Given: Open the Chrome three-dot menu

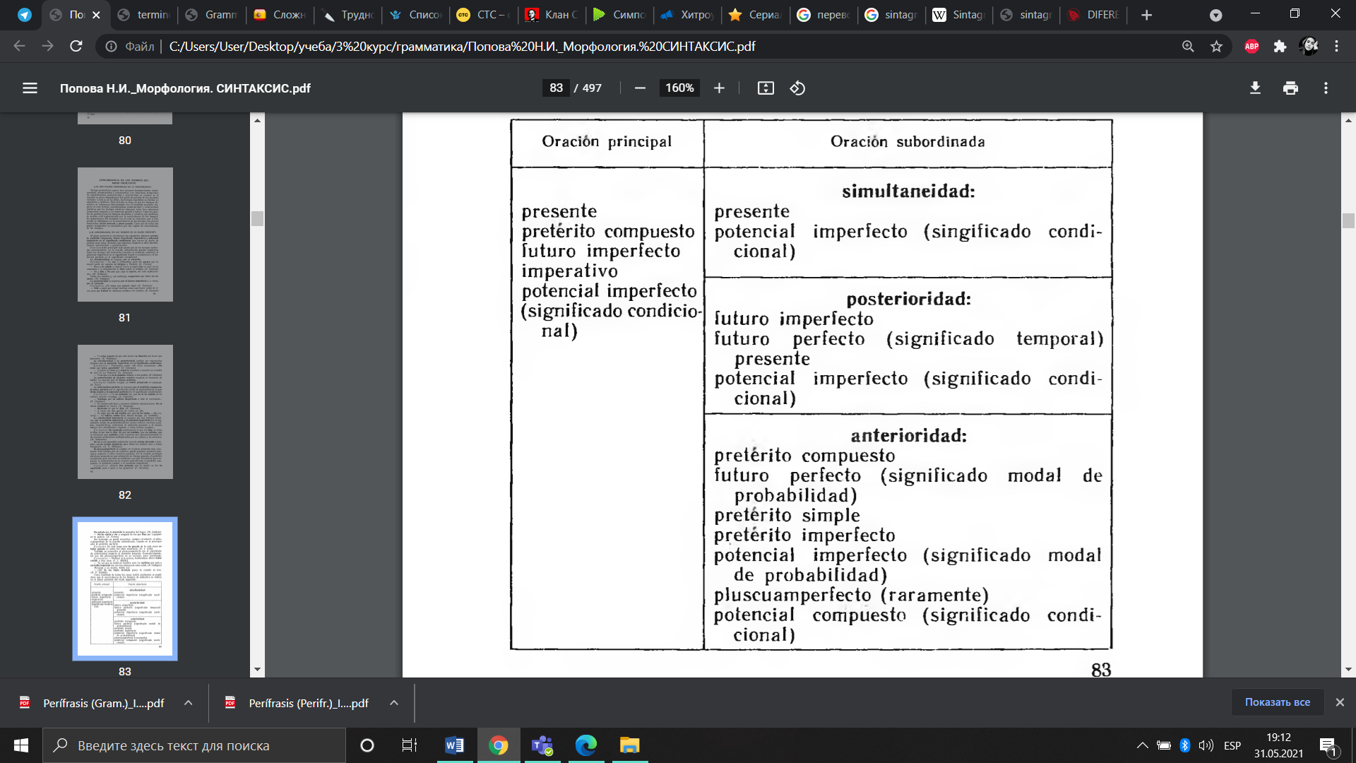Looking at the screenshot, I should coord(1336,47).
